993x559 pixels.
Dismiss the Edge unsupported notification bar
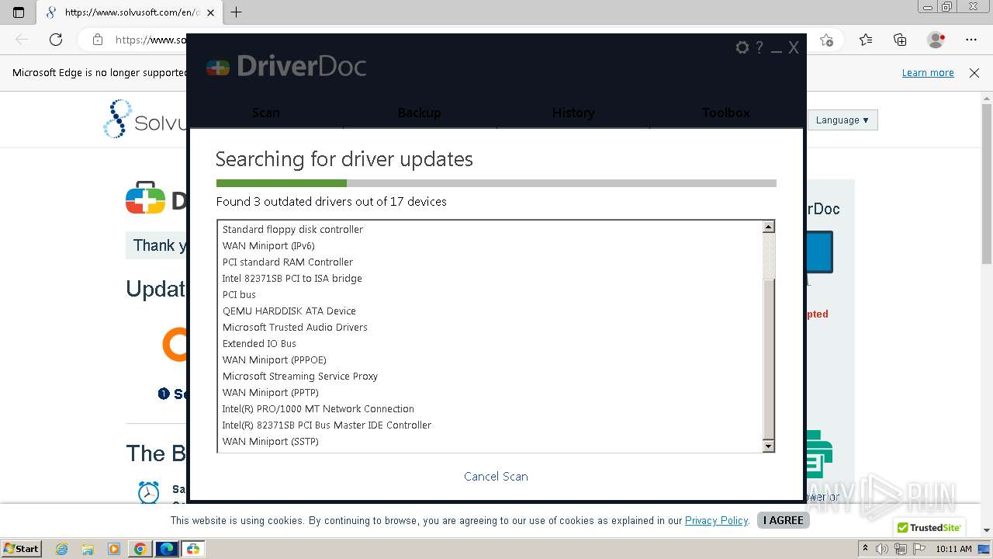point(974,73)
